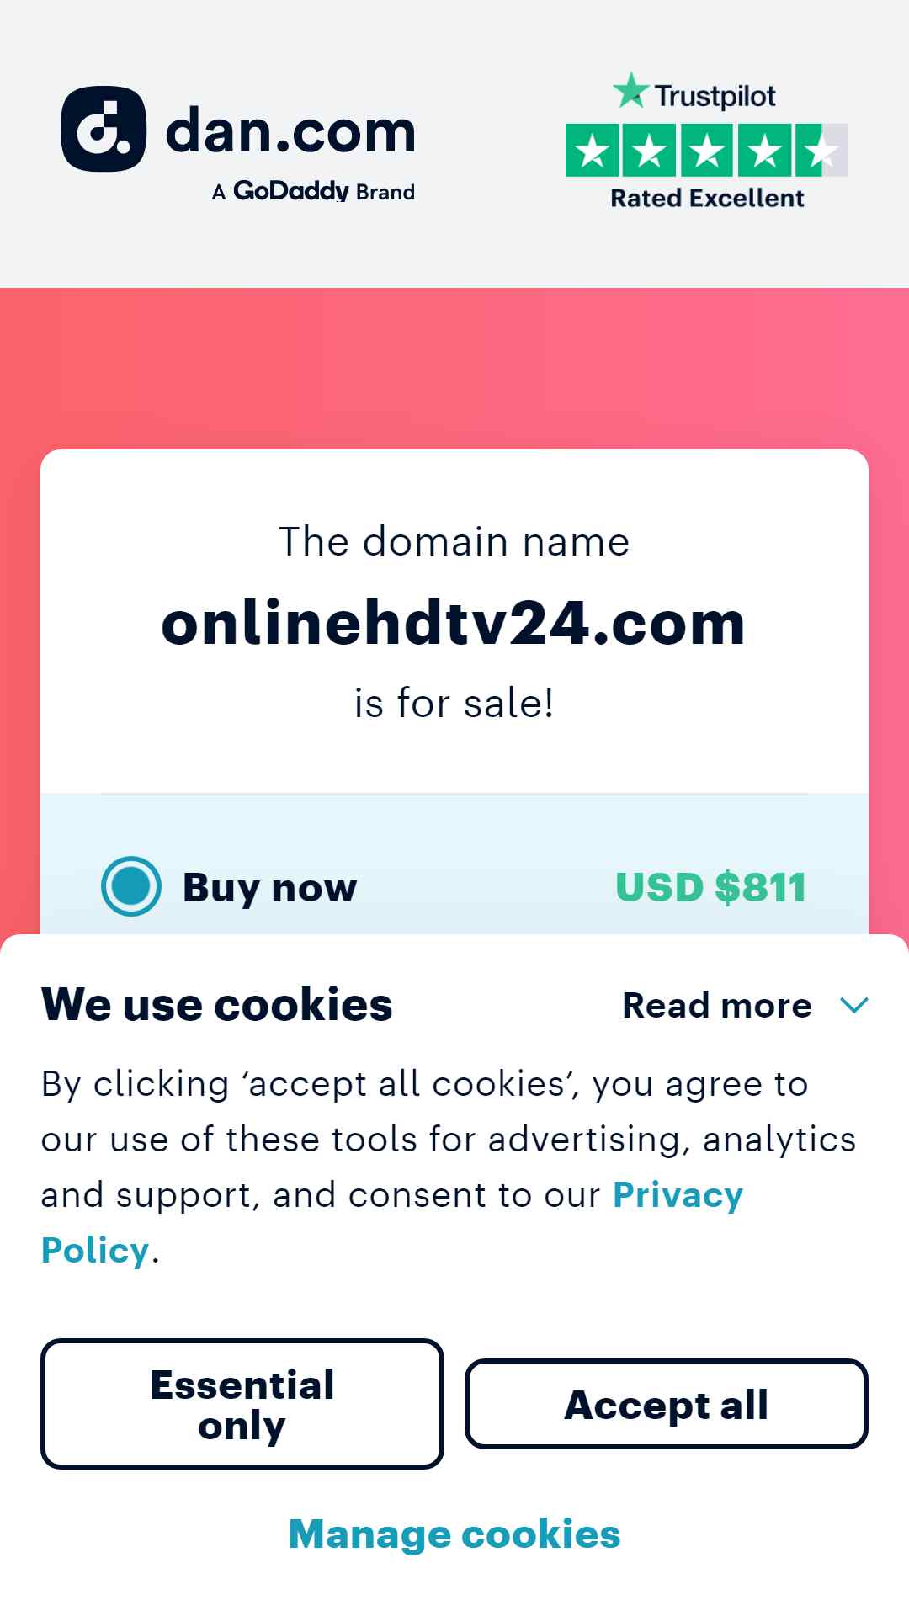Click the GoDaddy Brand logo

pos(313,191)
